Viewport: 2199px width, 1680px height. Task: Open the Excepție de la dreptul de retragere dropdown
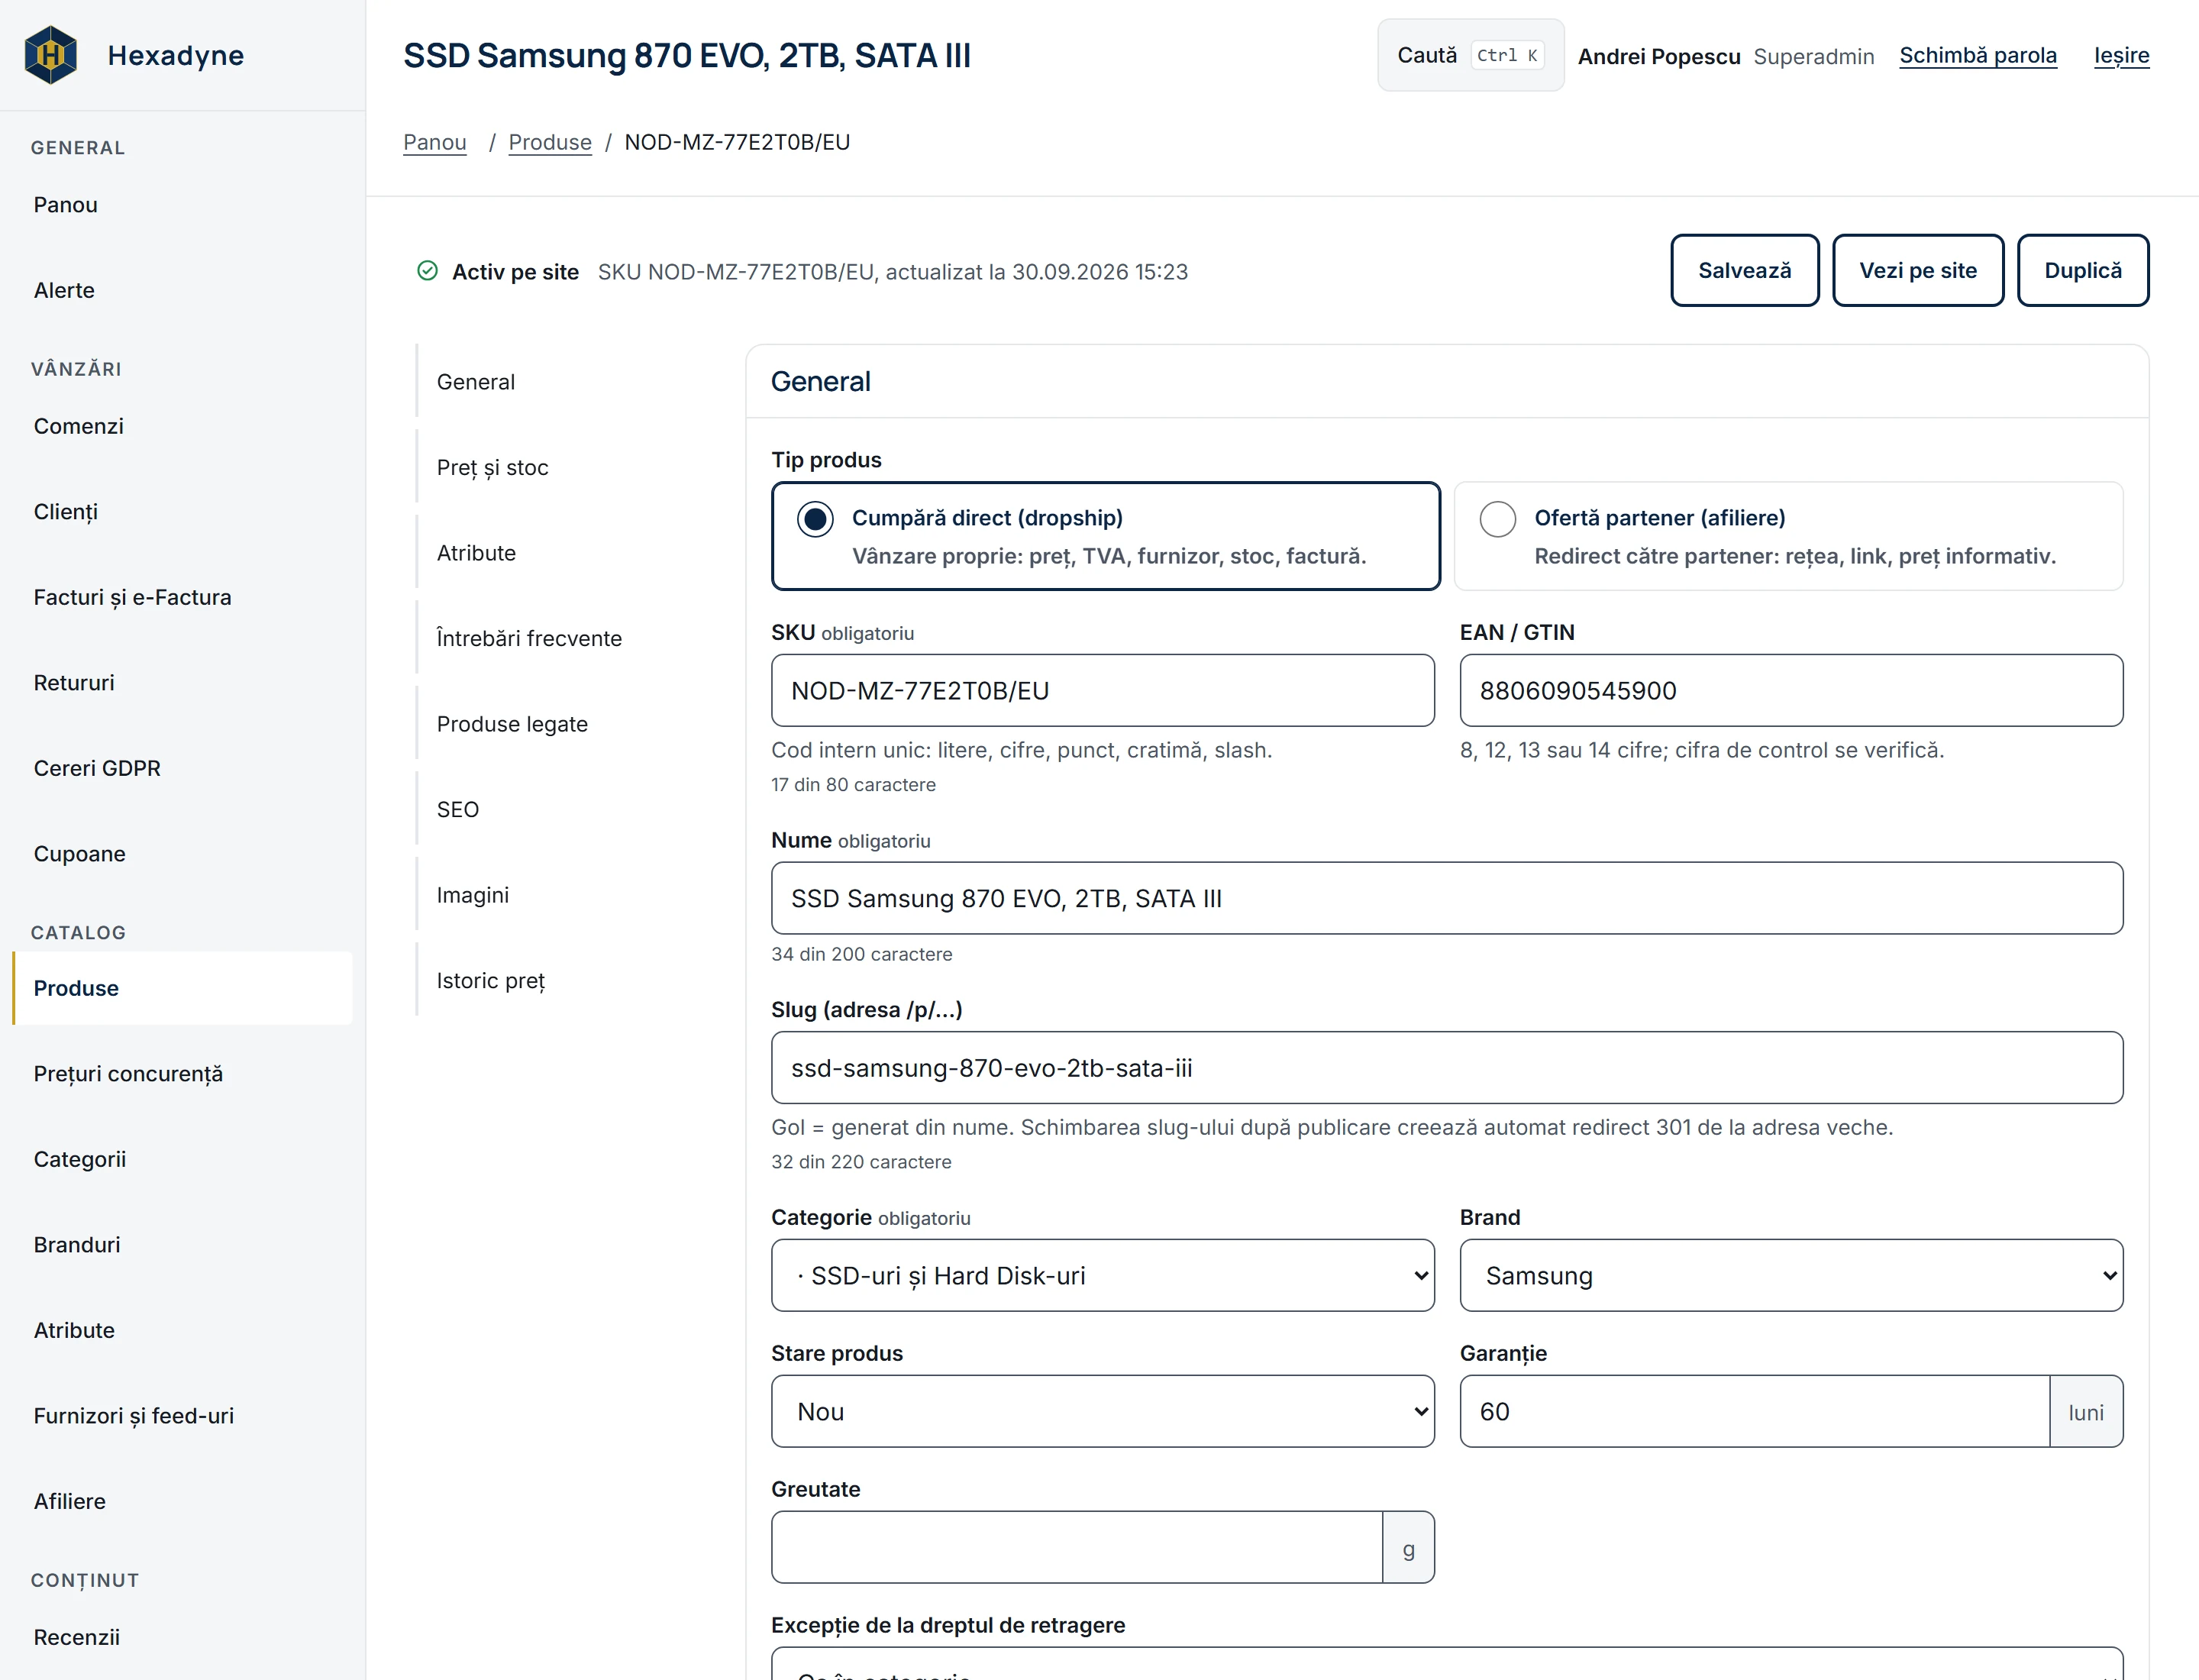click(1446, 1664)
